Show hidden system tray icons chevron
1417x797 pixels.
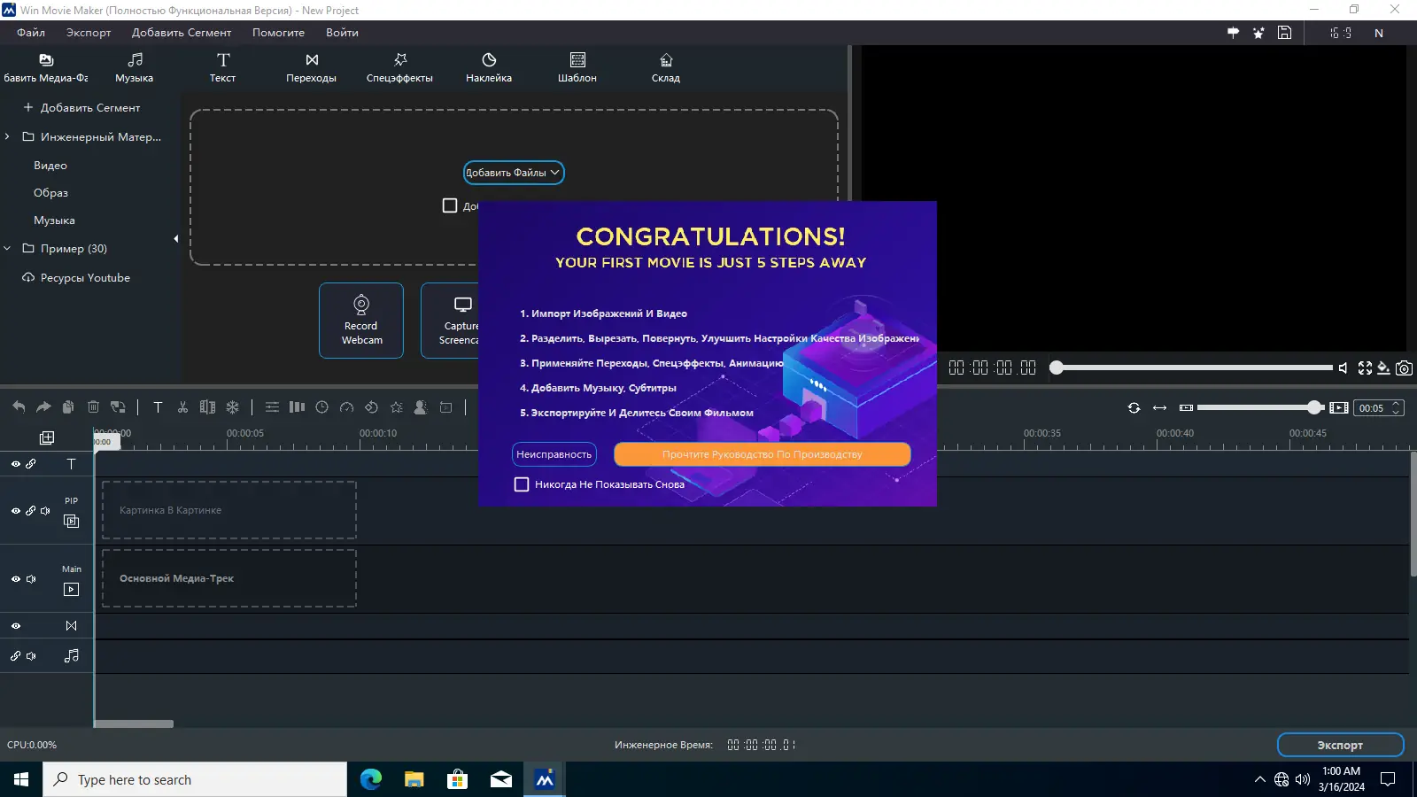[x=1260, y=780]
